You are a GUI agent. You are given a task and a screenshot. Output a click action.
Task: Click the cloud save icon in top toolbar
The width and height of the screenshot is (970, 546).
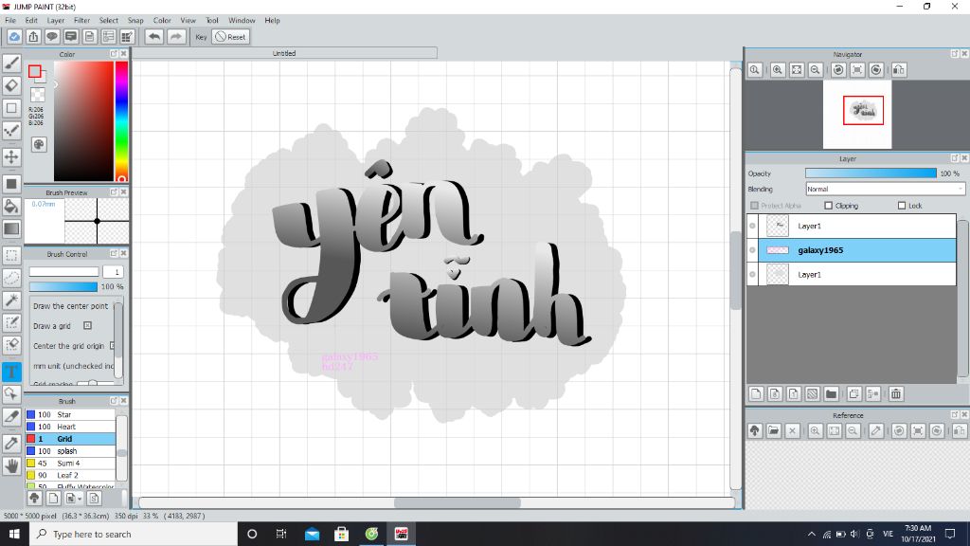(14, 37)
